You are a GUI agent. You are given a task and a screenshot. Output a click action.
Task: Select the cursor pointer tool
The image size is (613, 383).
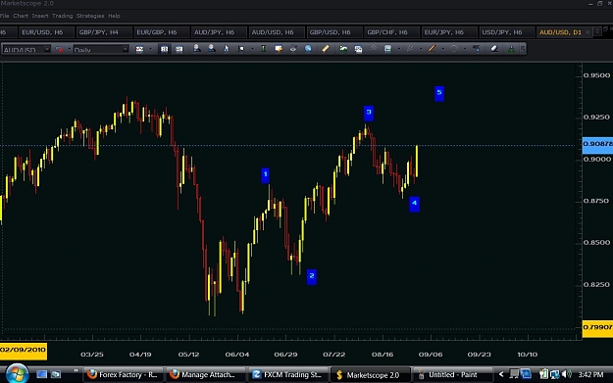227,49
